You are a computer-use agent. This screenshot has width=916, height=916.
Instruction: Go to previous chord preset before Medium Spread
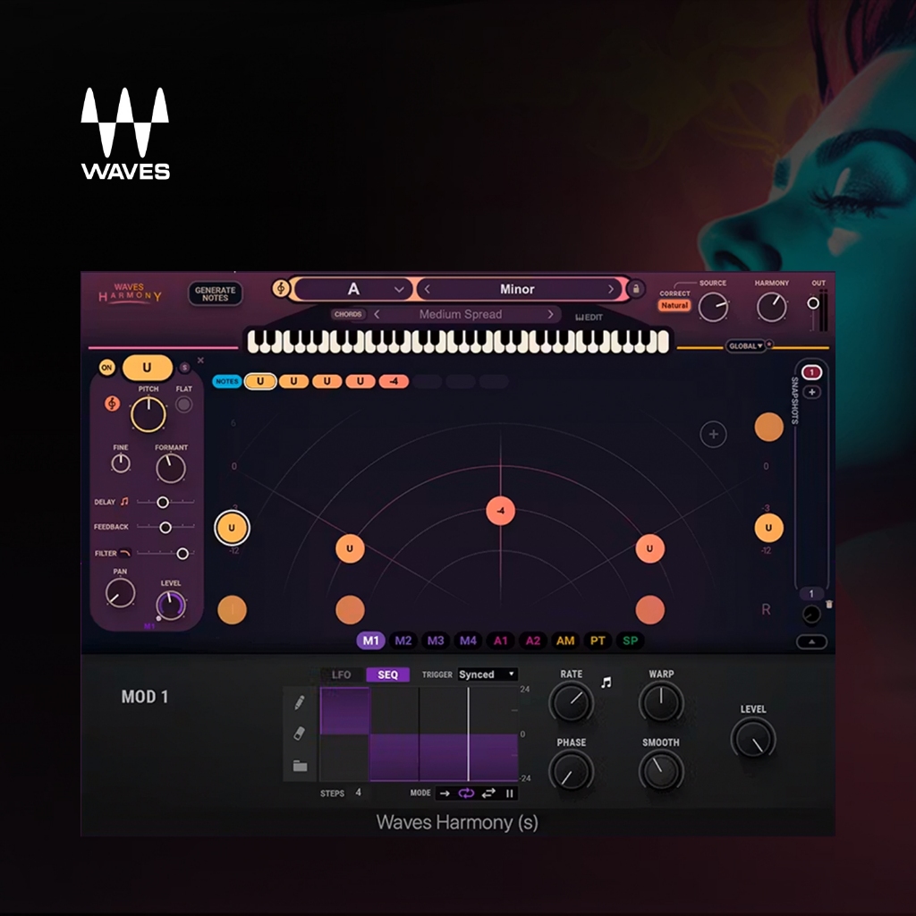tap(377, 314)
